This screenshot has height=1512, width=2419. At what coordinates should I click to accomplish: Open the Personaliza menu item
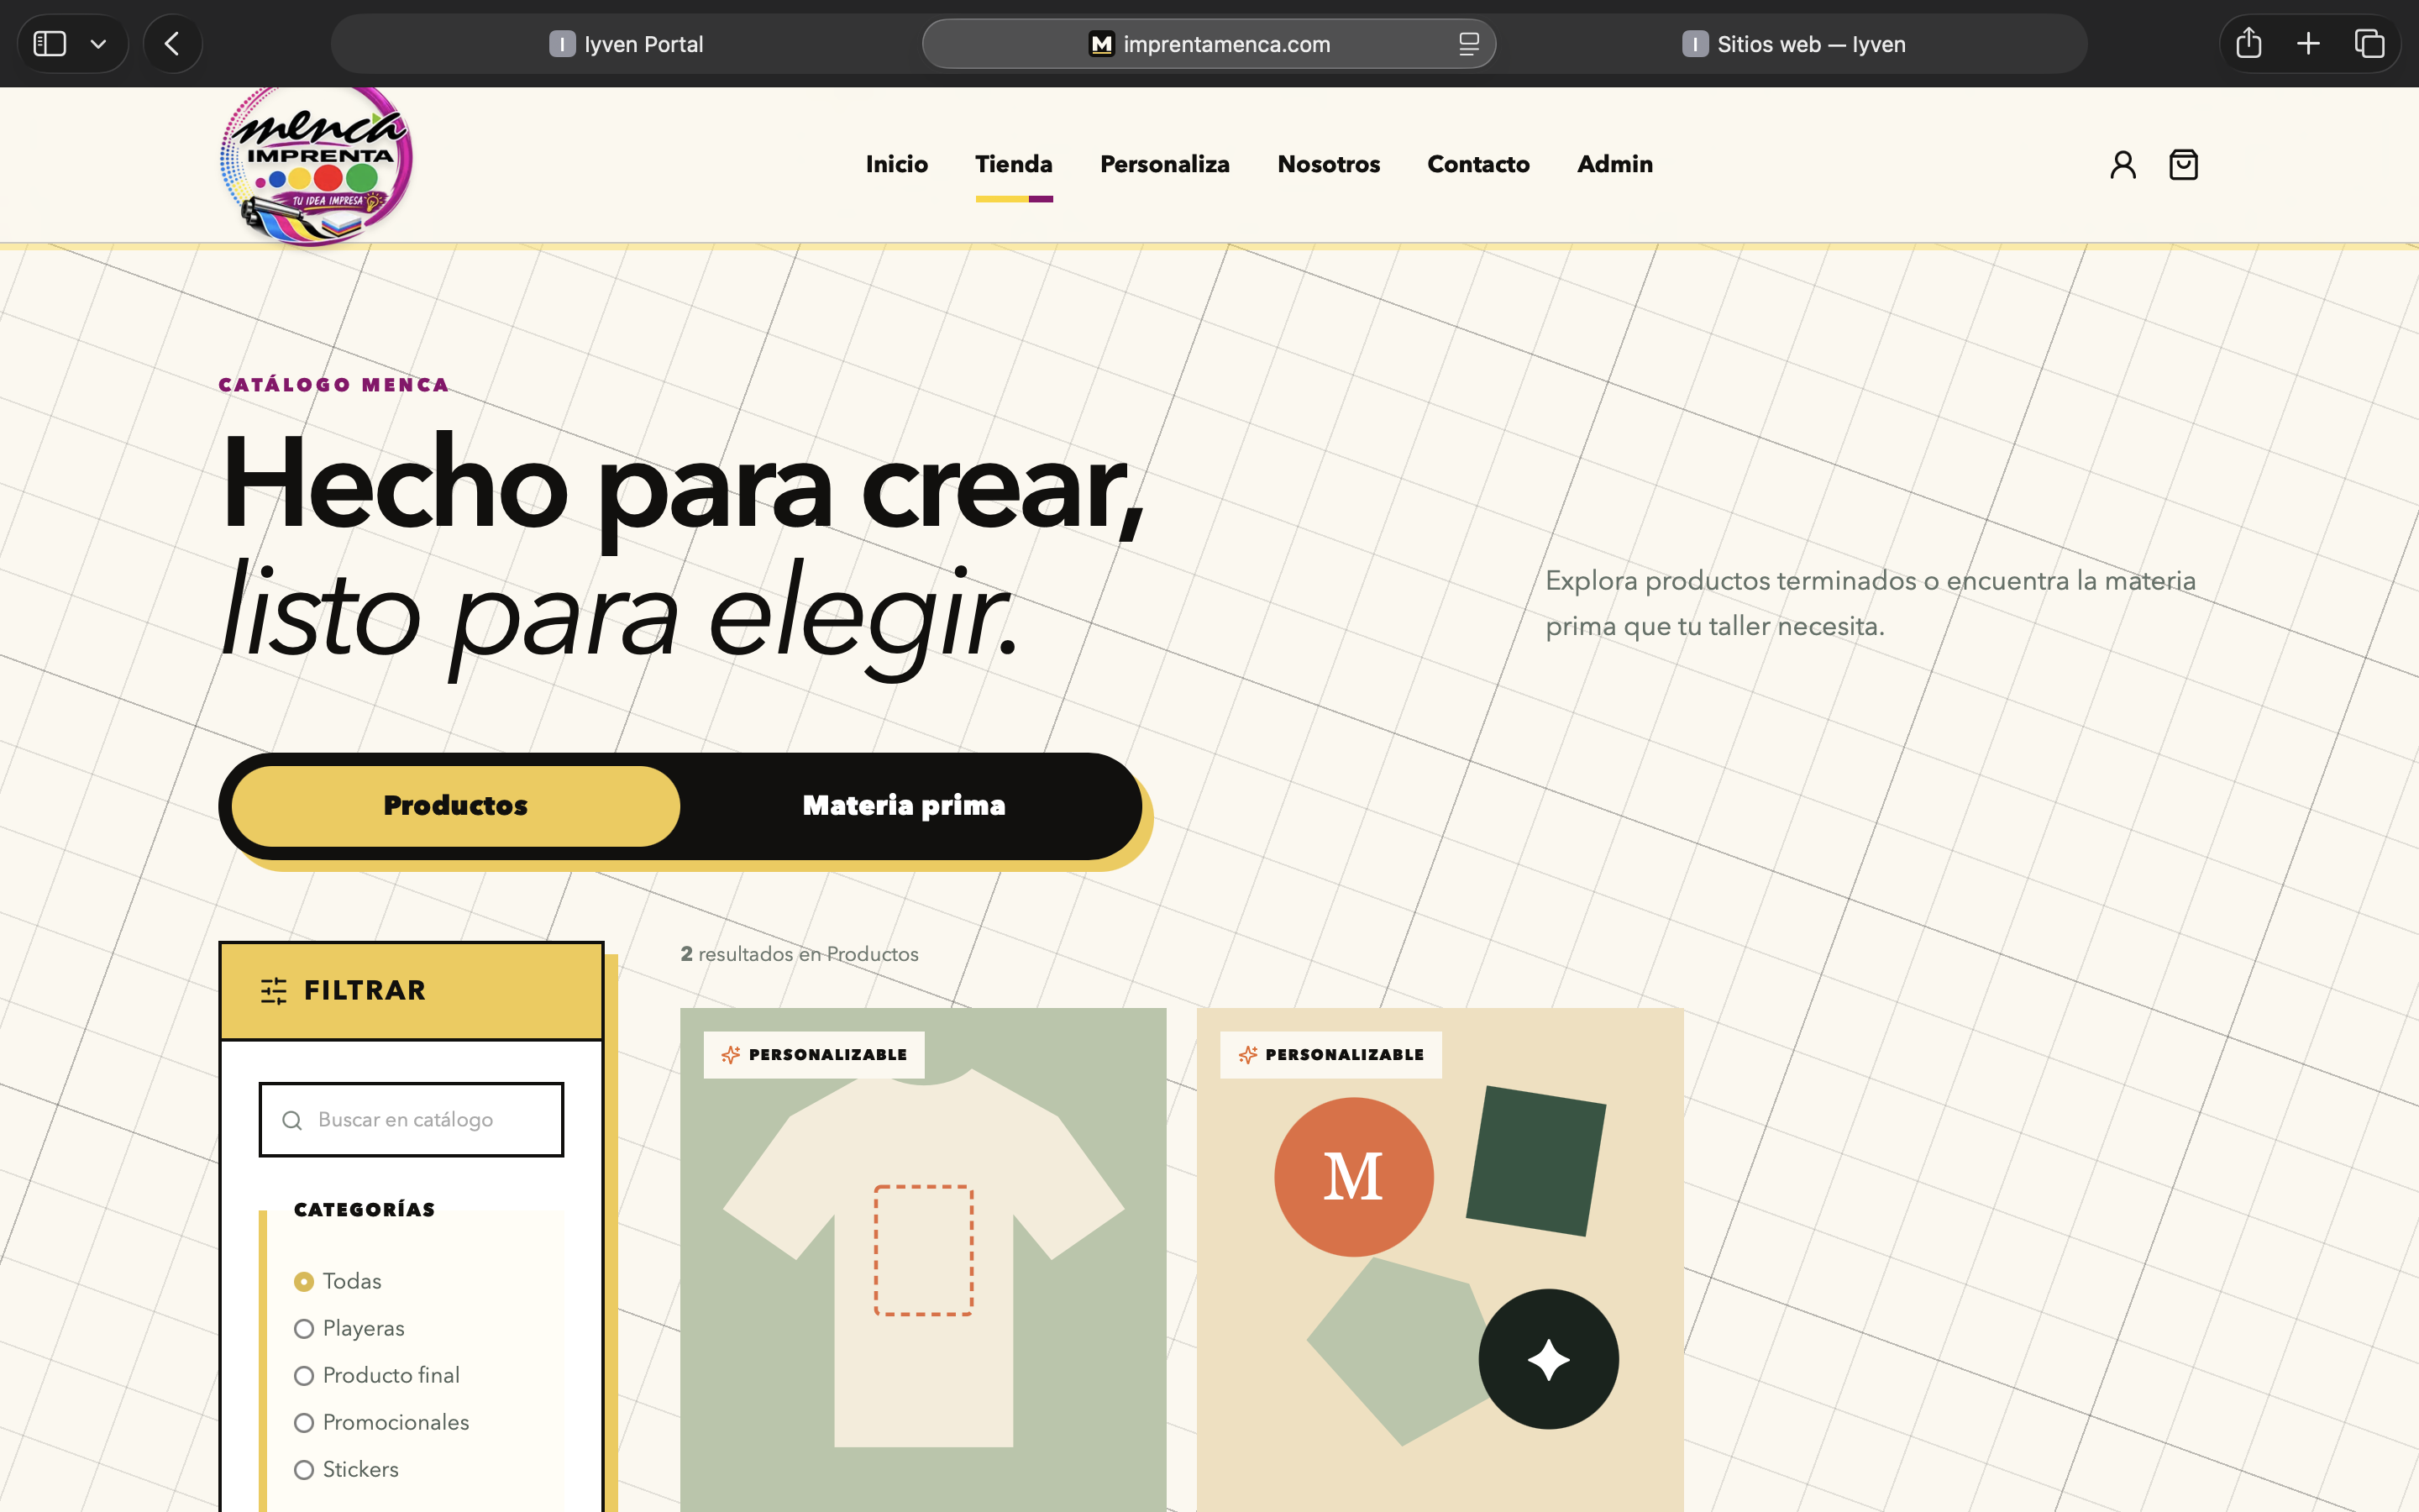1164,164
